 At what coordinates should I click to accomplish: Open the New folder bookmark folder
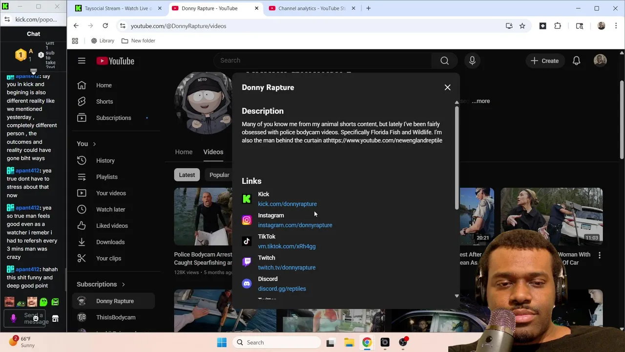tap(138, 41)
